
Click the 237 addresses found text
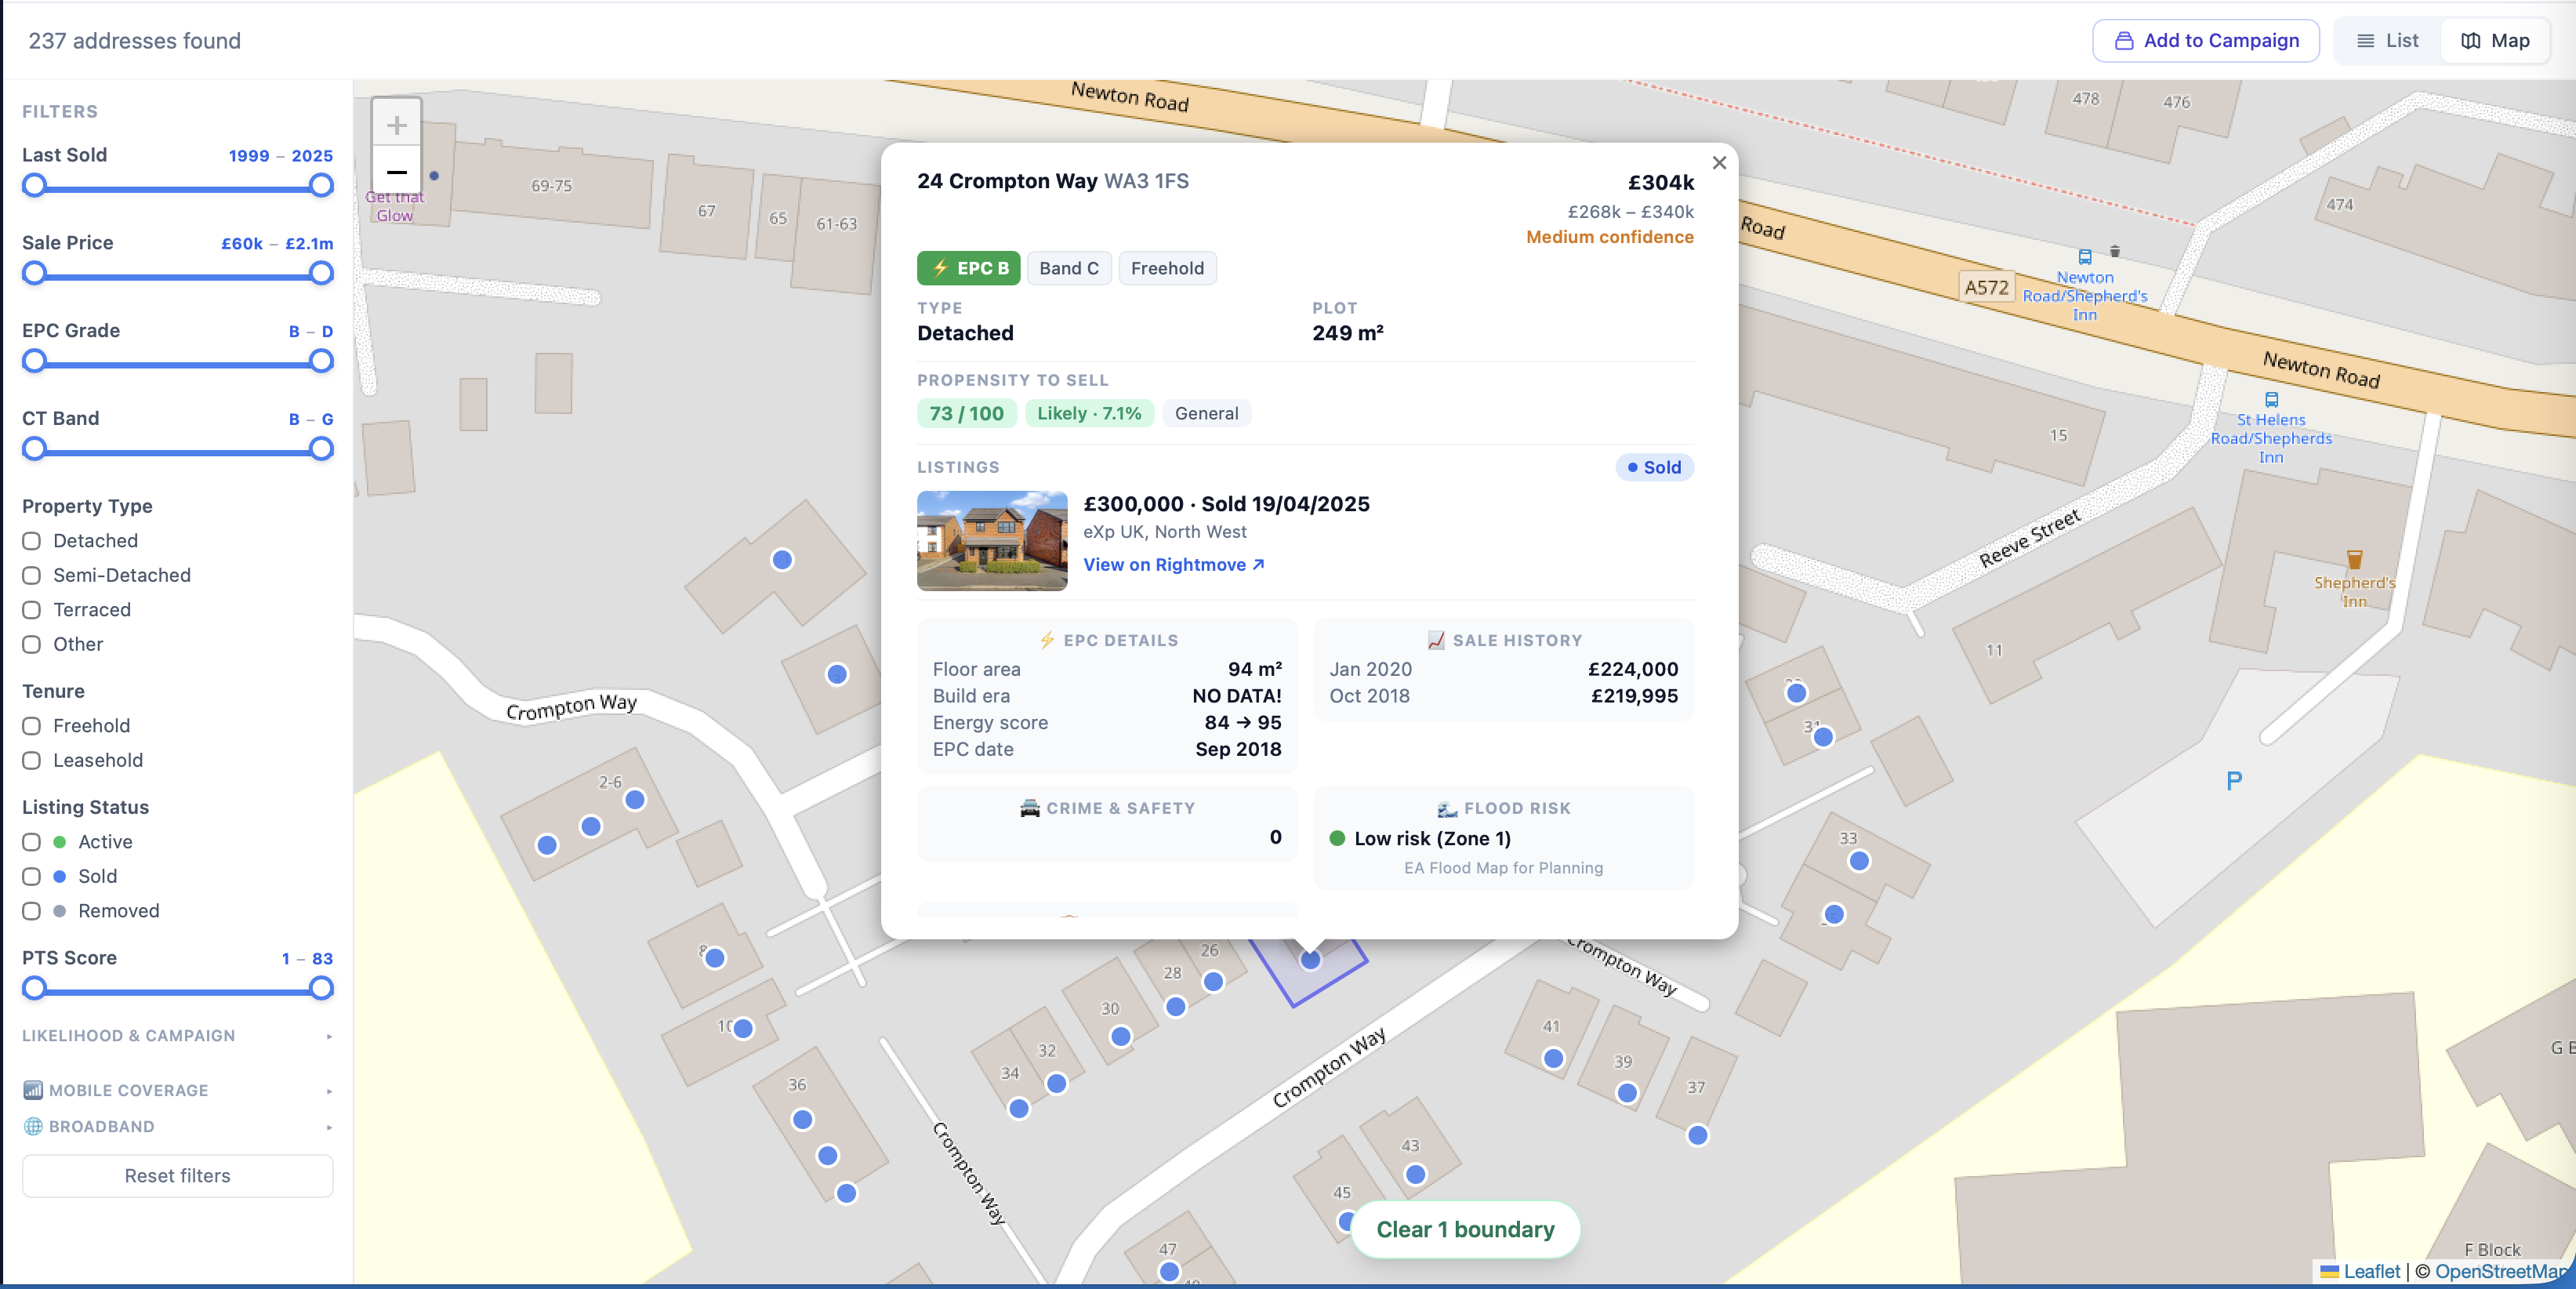(x=134, y=41)
